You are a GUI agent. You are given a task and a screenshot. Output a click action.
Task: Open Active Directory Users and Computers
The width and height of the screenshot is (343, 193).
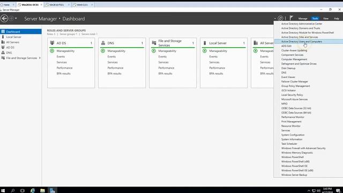[x=309, y=41]
